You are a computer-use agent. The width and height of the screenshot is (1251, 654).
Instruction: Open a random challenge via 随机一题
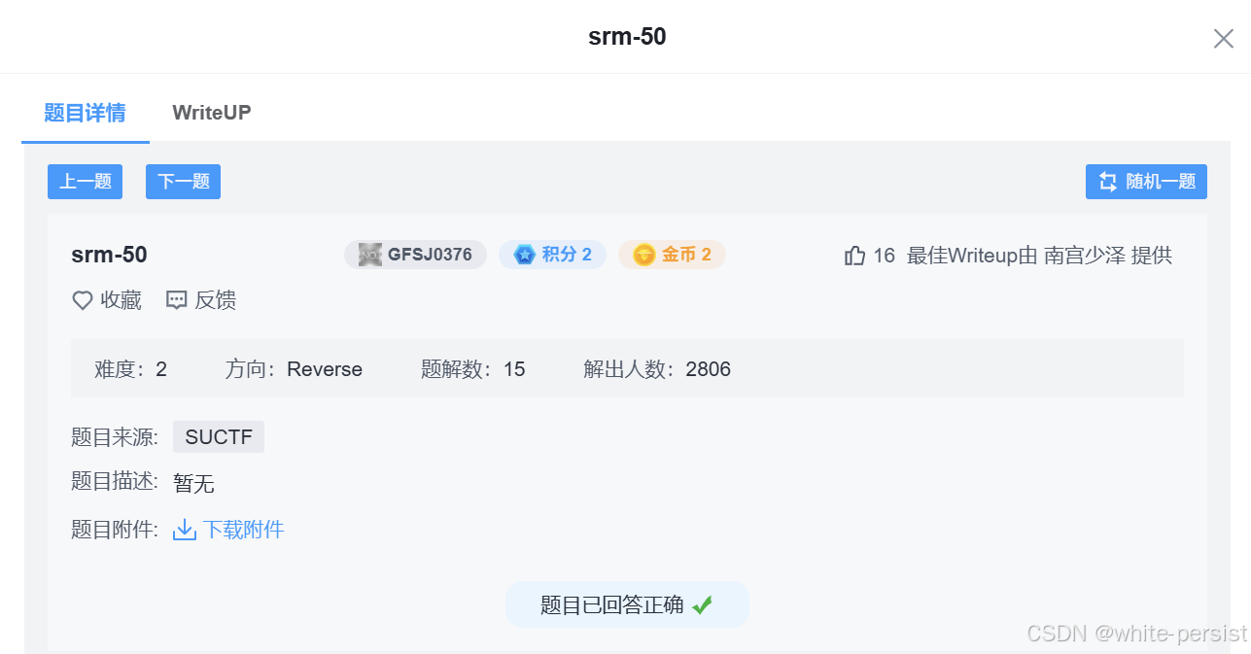point(1146,181)
